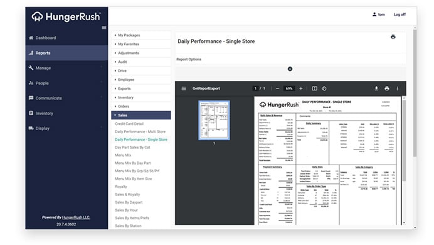This screenshot has width=434, height=245.
Task: Click the Log off link
Action: (x=400, y=14)
